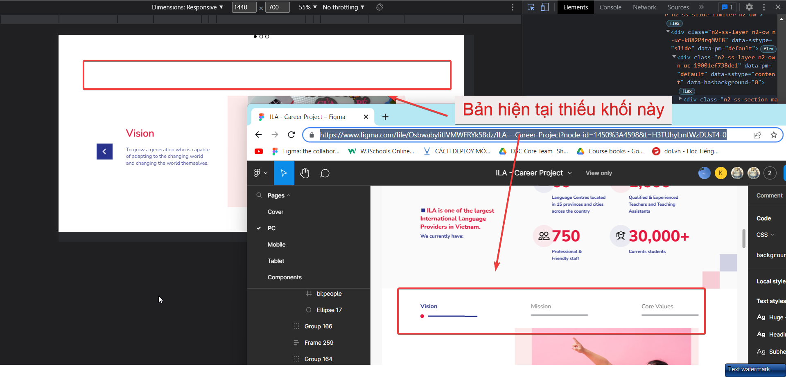Select the third carousel dot
The height and width of the screenshot is (377, 786).
coord(267,36)
